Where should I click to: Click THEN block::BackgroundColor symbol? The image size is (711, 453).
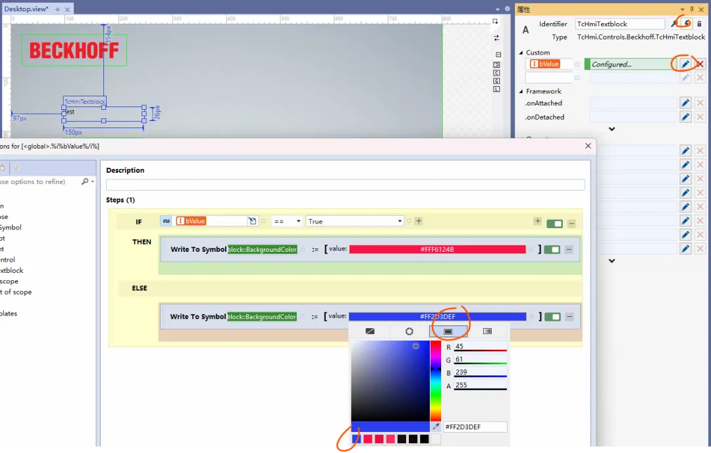tap(263, 249)
